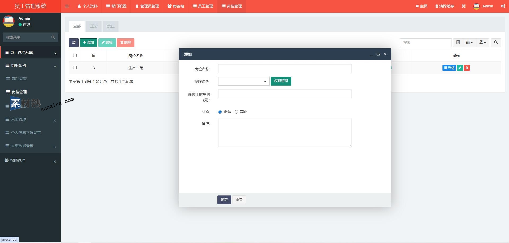Click the 备注 textarea

point(285,133)
